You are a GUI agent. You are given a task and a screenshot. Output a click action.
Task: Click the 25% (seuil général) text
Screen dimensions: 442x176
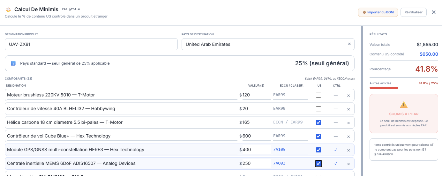[x=322, y=63]
